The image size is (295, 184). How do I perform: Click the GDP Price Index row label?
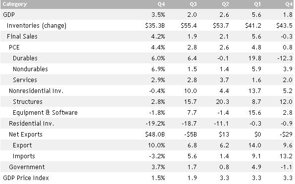[26, 178]
